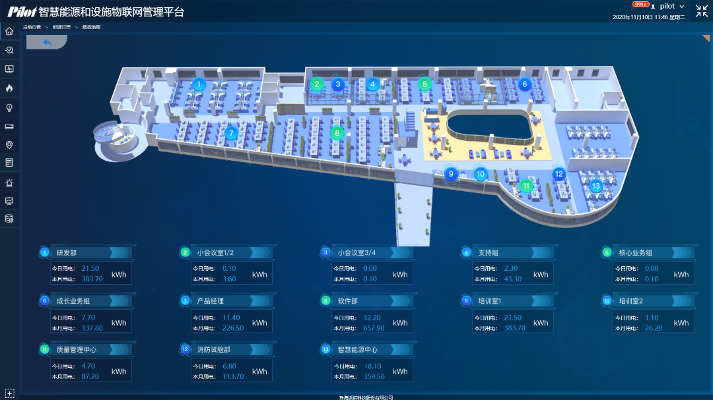Open the monitor pulse icon in the sidebar
713x400 pixels.
tap(9, 69)
